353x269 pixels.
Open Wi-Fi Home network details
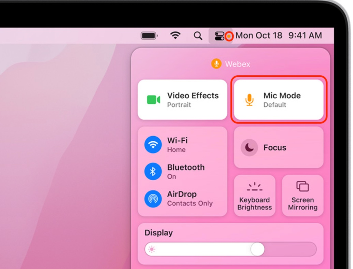click(x=178, y=145)
